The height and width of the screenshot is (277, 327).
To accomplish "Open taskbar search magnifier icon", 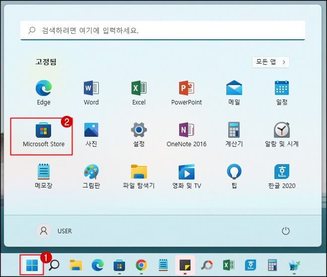I will tap(54, 265).
